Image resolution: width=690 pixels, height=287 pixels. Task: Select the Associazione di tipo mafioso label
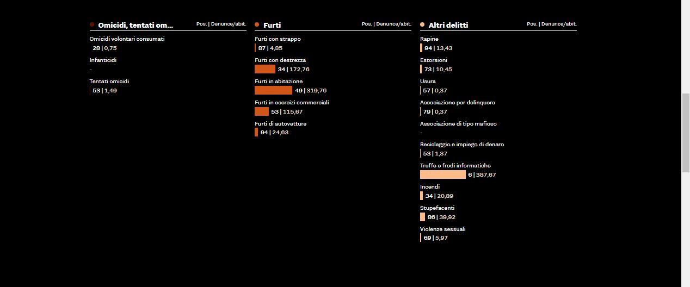[458, 124]
